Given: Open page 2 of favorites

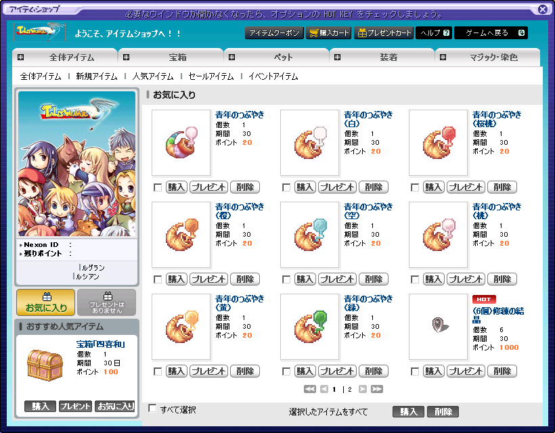Looking at the screenshot, I should coord(350,390).
